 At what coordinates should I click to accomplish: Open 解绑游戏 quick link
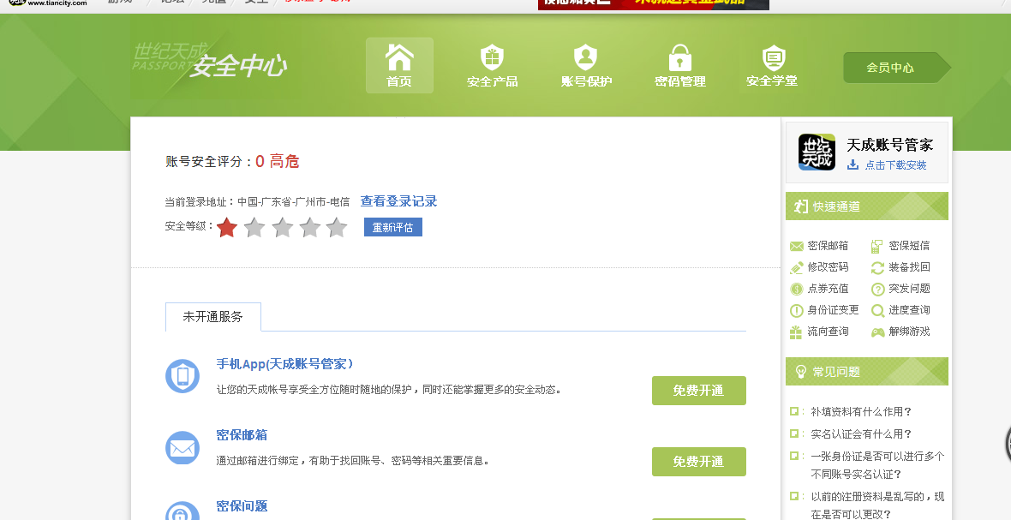[909, 332]
